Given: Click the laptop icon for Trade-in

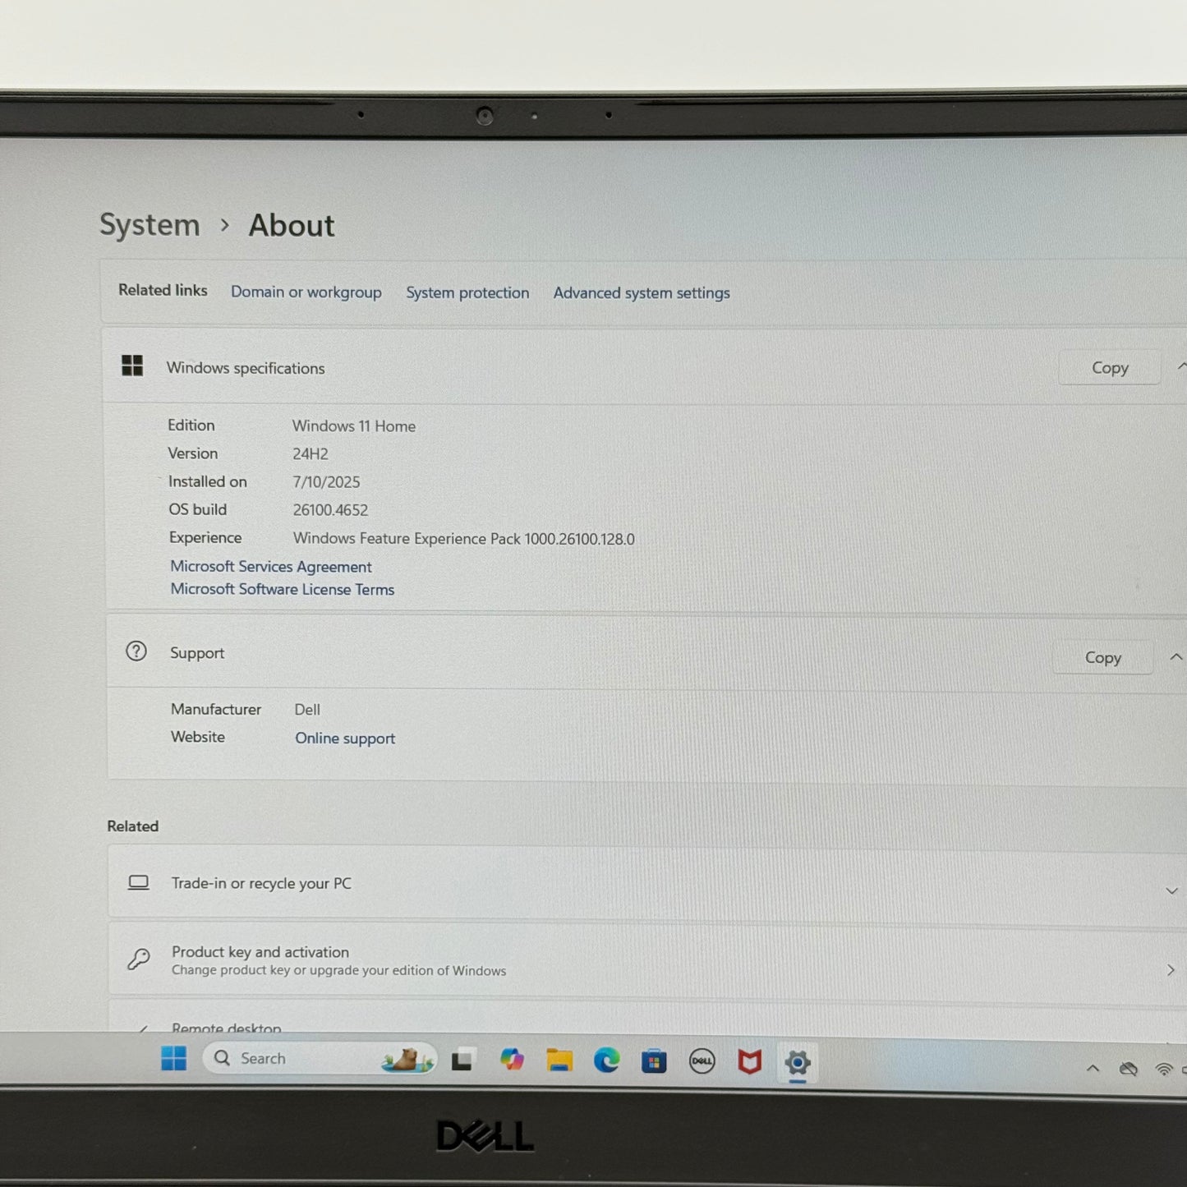Looking at the screenshot, I should click(x=139, y=882).
